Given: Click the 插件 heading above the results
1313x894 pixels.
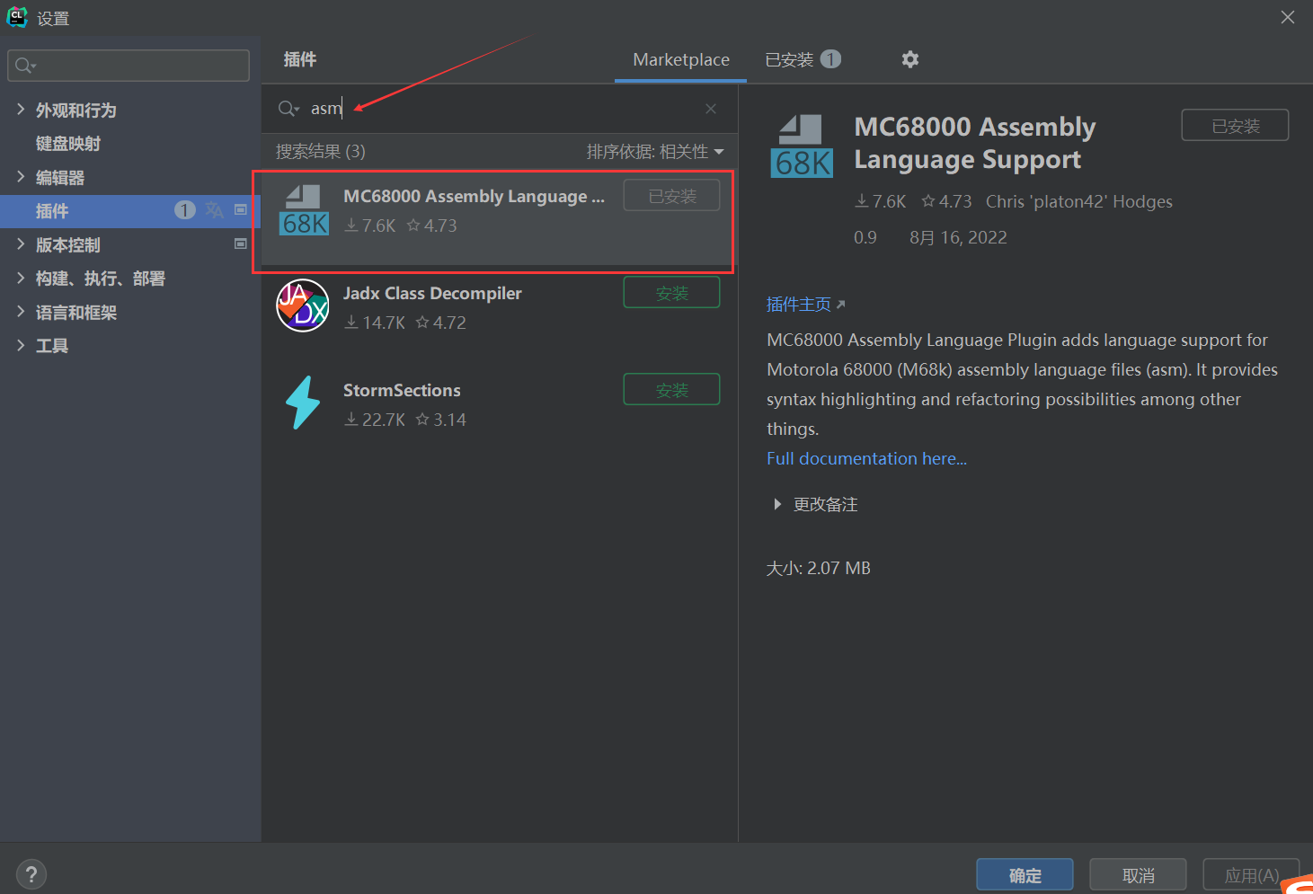Looking at the screenshot, I should pyautogui.click(x=300, y=59).
